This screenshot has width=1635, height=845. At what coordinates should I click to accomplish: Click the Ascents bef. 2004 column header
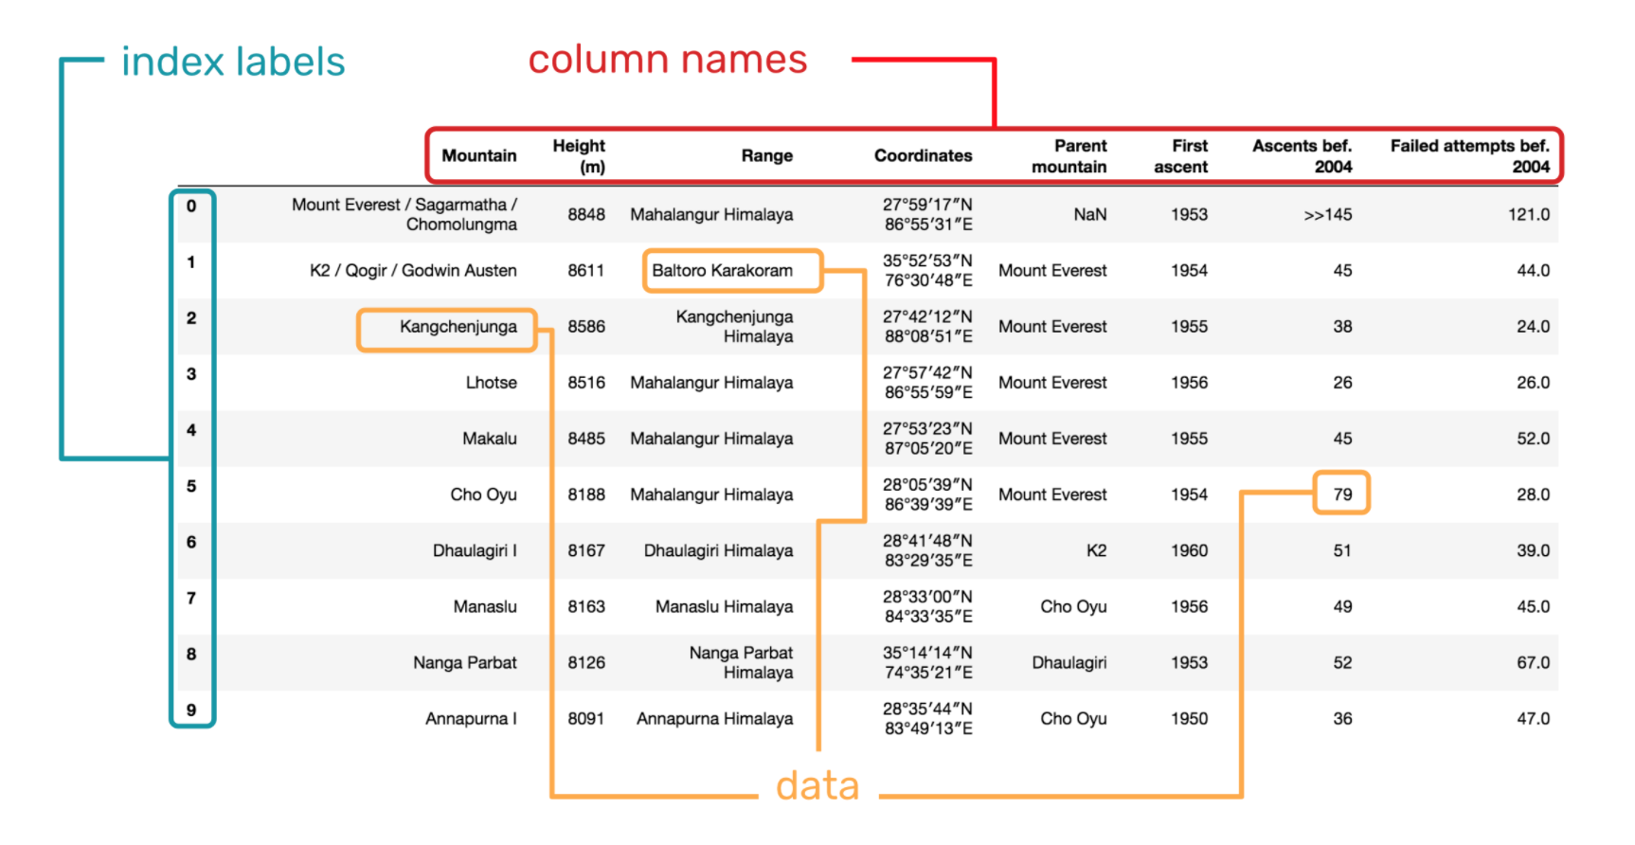(1302, 155)
